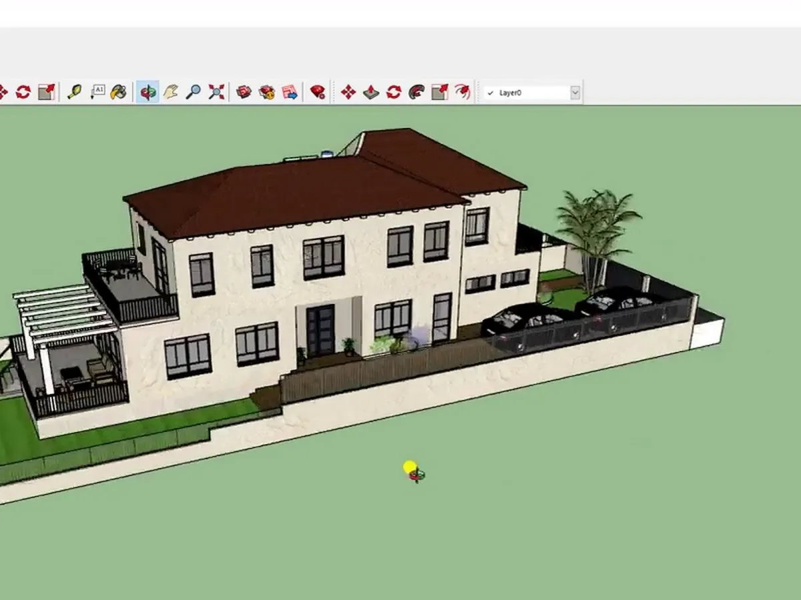The width and height of the screenshot is (801, 600).
Task: Select the Text label tool
Action: 97,92
